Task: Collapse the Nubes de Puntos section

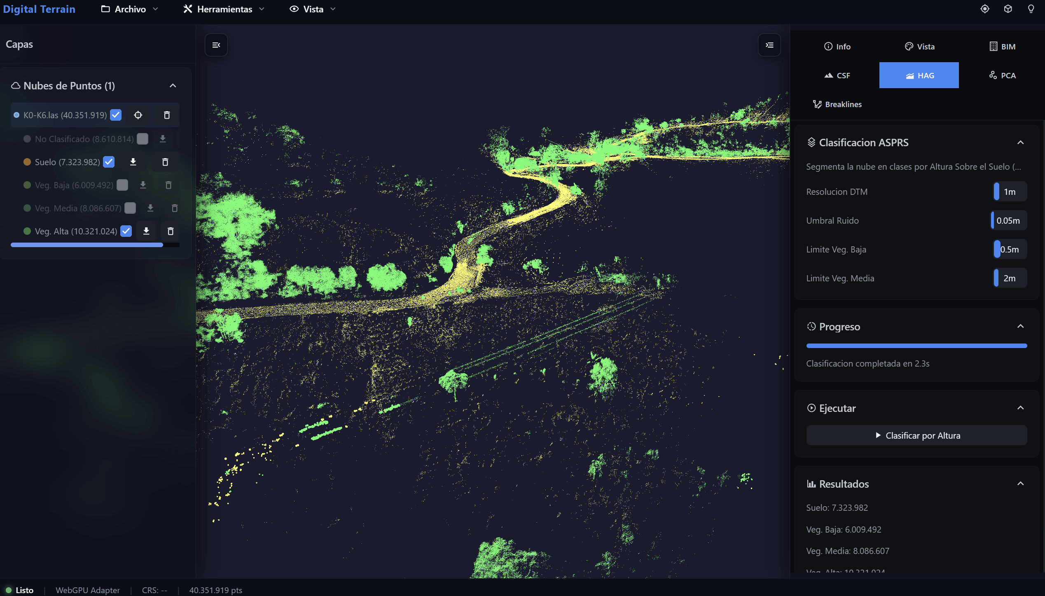Action: [x=173, y=86]
